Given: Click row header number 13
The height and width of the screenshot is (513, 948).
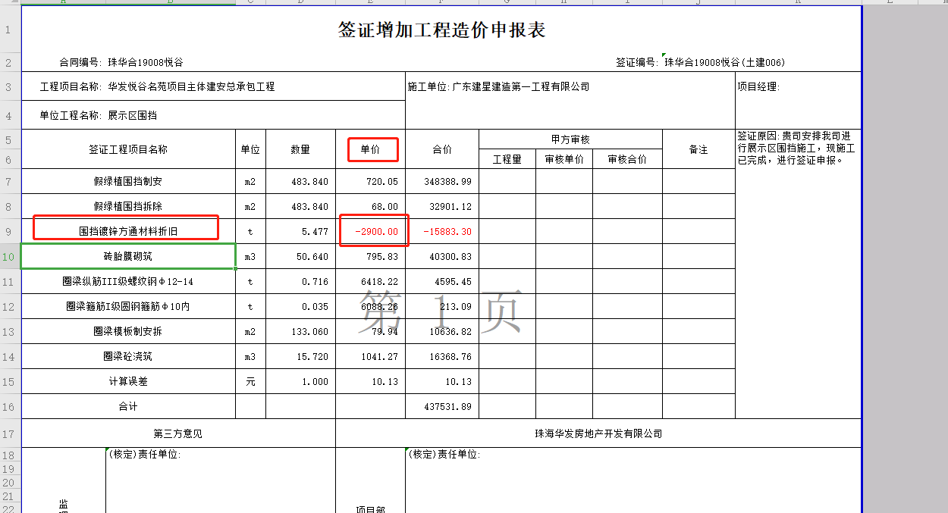Looking at the screenshot, I should coord(8,331).
